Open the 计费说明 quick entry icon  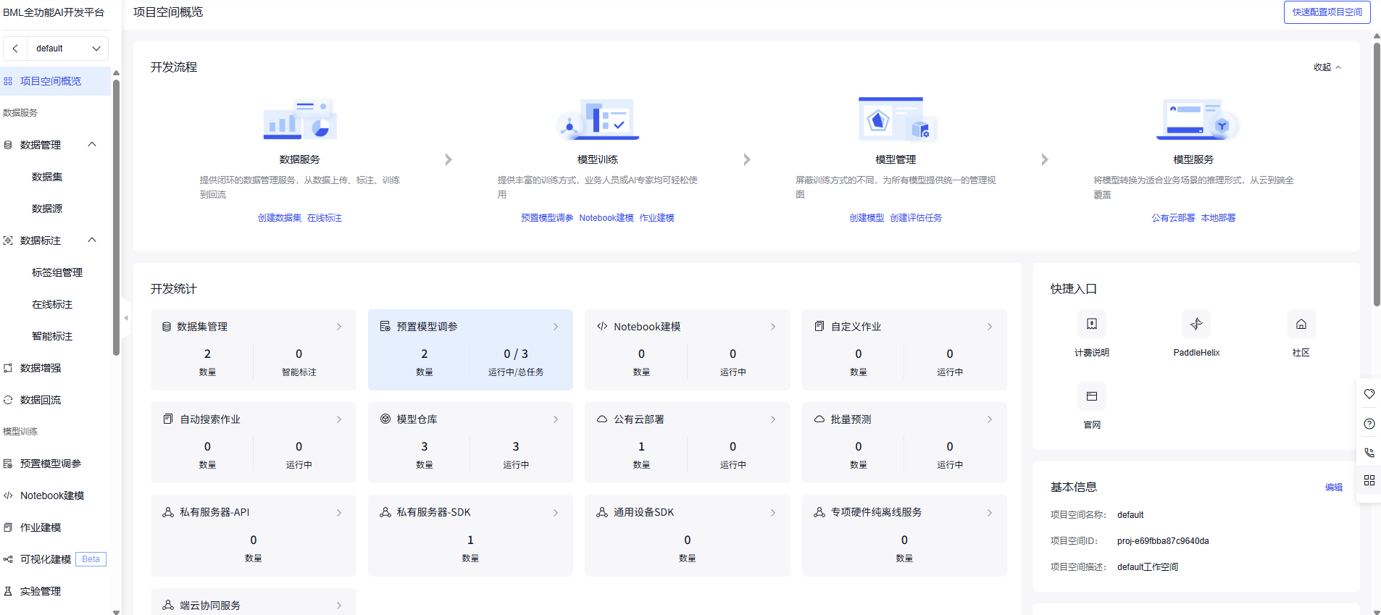pos(1092,324)
